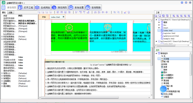Expand the 边框属性 property
193x103 pixels.
pyautogui.click(x=2, y=81)
